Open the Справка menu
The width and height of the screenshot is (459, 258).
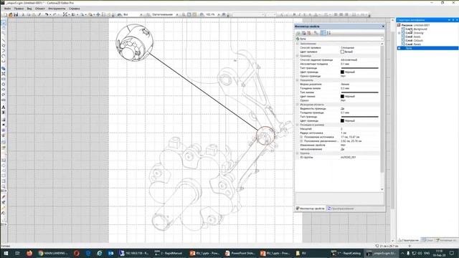point(75,9)
